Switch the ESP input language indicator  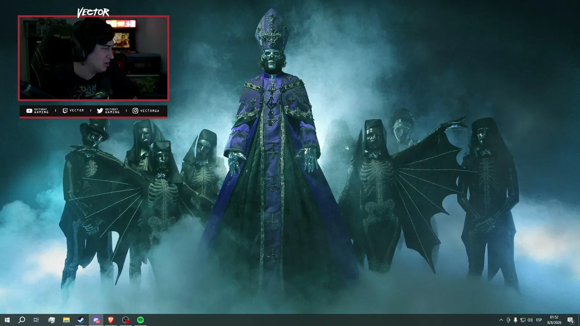coord(539,320)
